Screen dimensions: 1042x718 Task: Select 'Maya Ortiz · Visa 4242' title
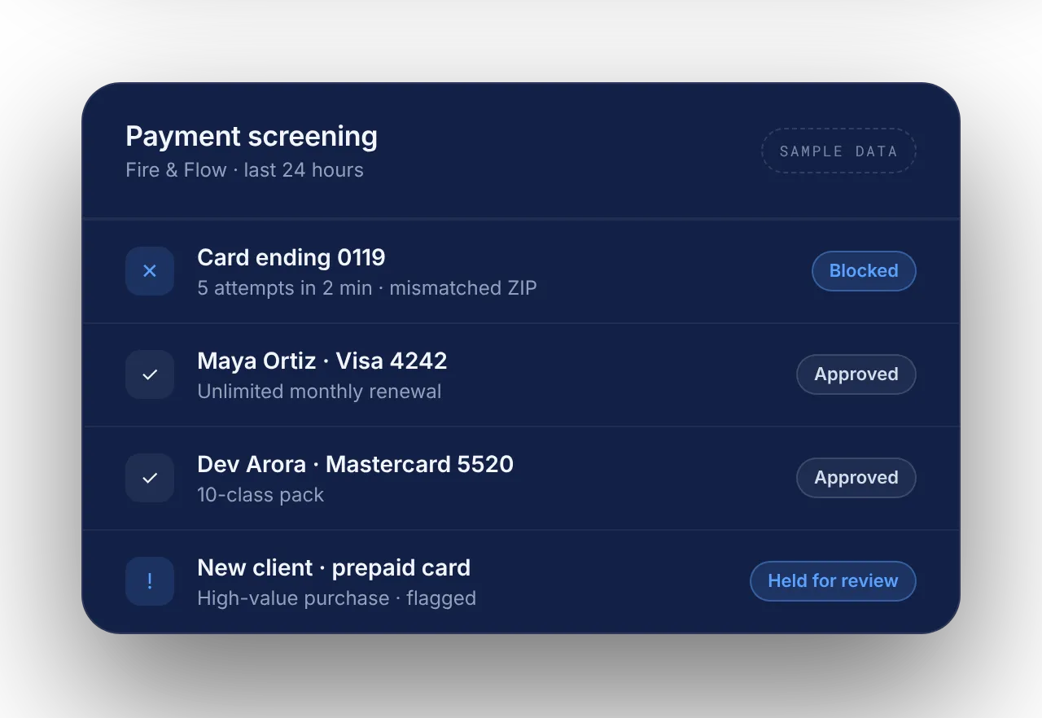(322, 361)
